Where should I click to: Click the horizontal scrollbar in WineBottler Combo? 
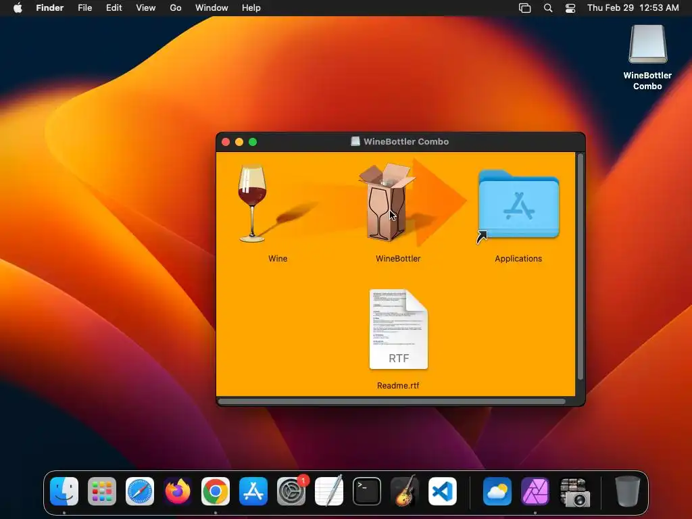[x=392, y=401]
